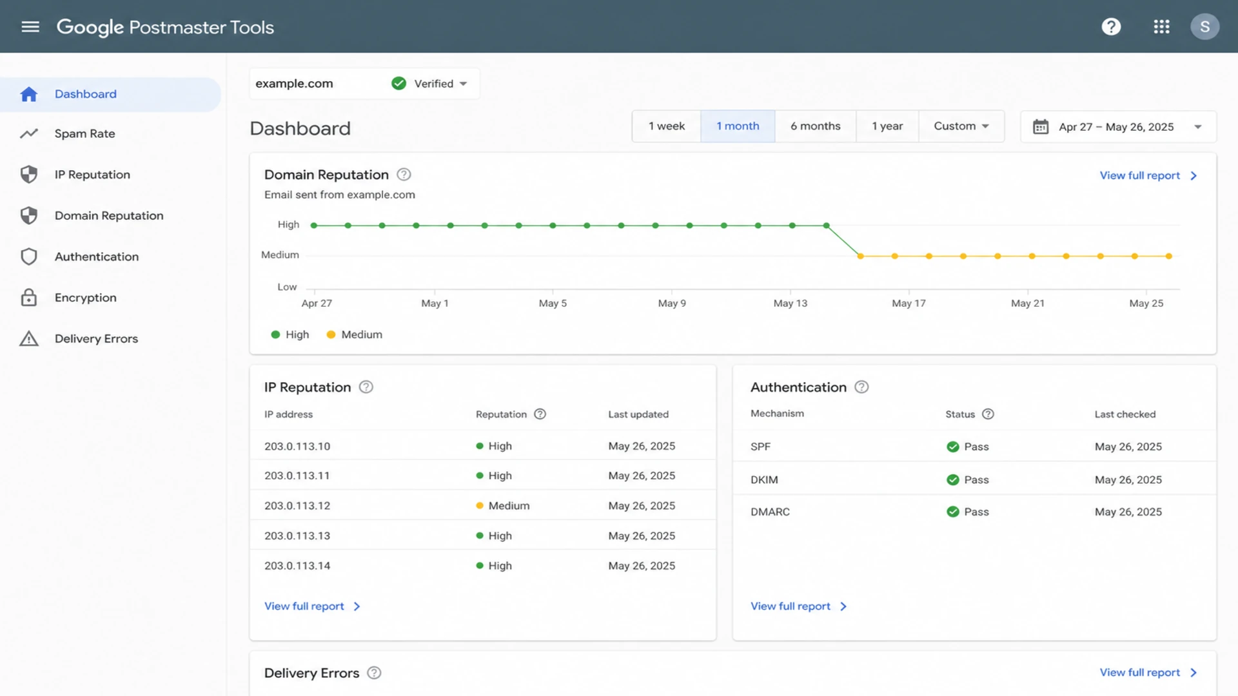Click the first green High point at Apr 27

(x=314, y=226)
